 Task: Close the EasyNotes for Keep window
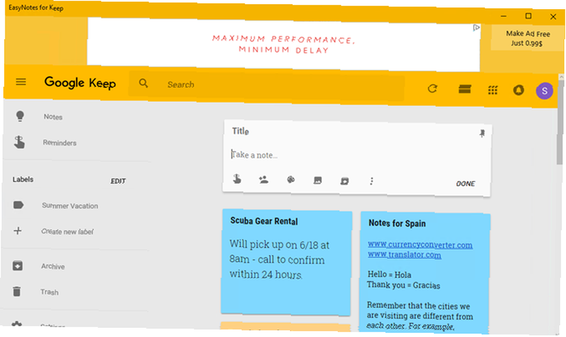tap(553, 16)
